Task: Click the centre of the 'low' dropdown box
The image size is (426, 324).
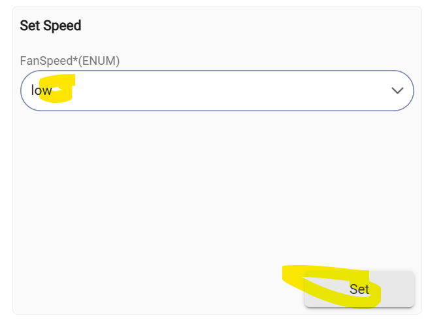Action: point(216,90)
